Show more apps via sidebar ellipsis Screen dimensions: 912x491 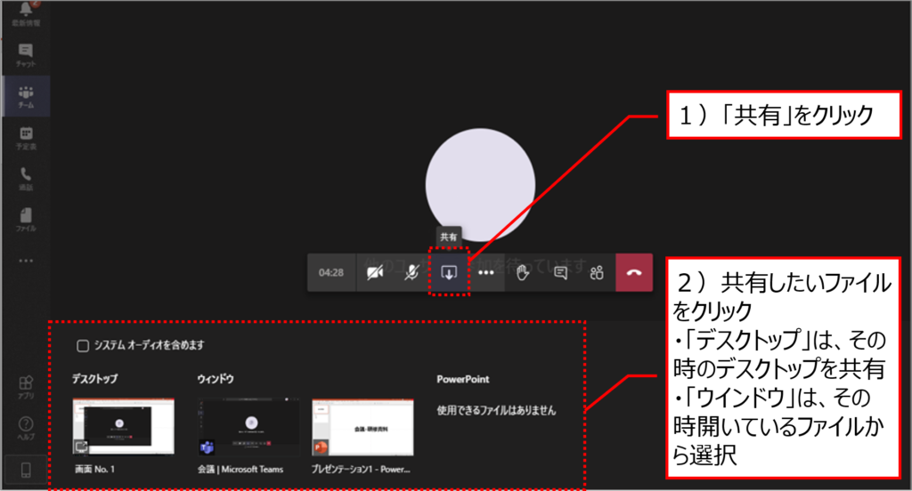[x=26, y=261]
